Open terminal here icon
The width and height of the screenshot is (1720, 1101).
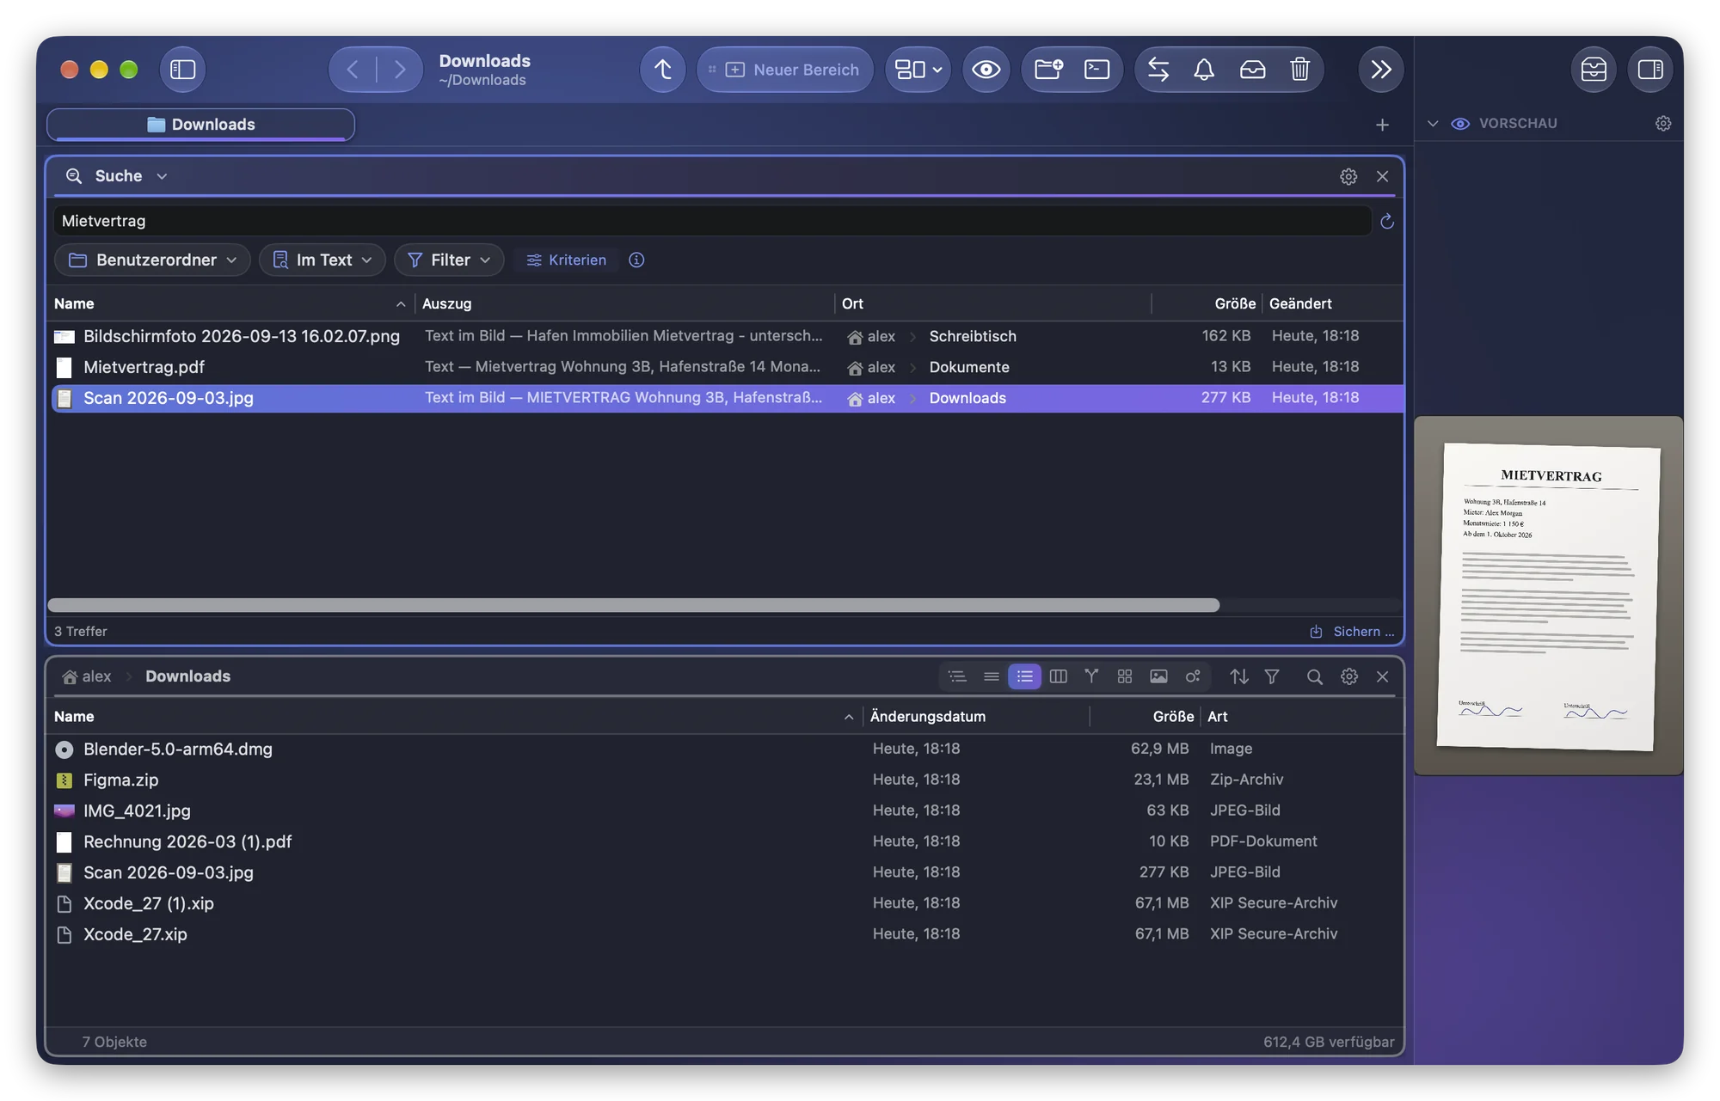pos(1096,70)
